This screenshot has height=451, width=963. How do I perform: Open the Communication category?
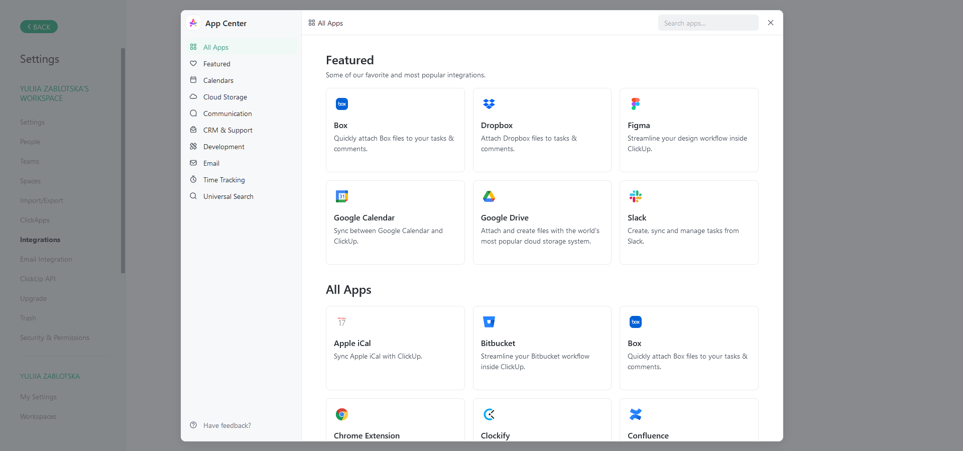[x=241, y=114]
